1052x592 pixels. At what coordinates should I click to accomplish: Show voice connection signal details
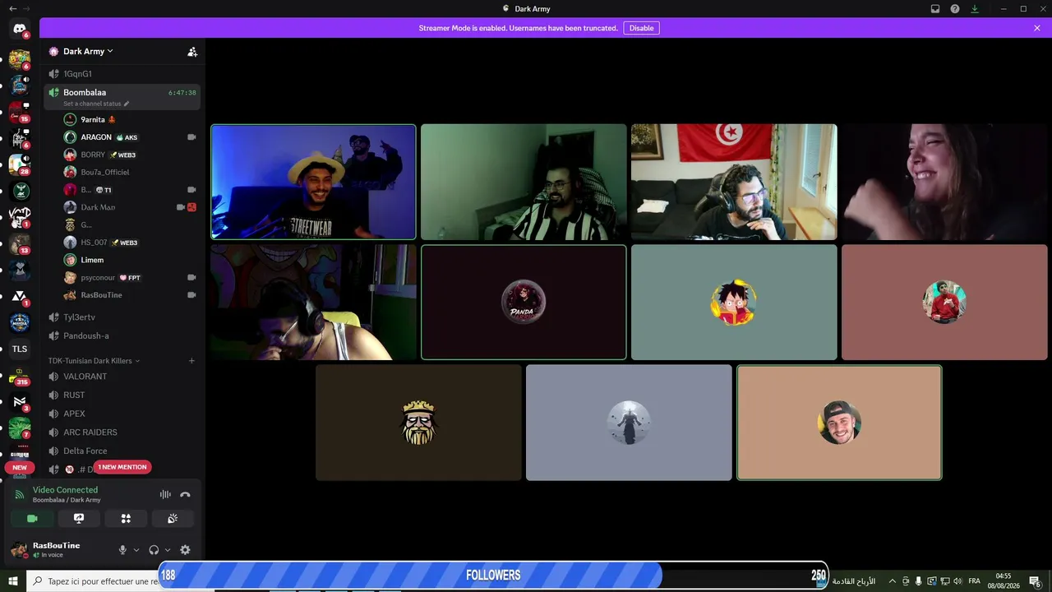[x=20, y=495]
